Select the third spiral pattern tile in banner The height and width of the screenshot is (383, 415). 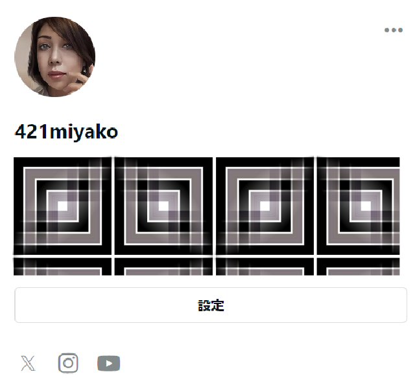click(x=265, y=206)
